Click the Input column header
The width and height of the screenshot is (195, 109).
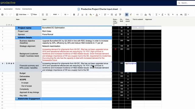[x=77, y=21]
